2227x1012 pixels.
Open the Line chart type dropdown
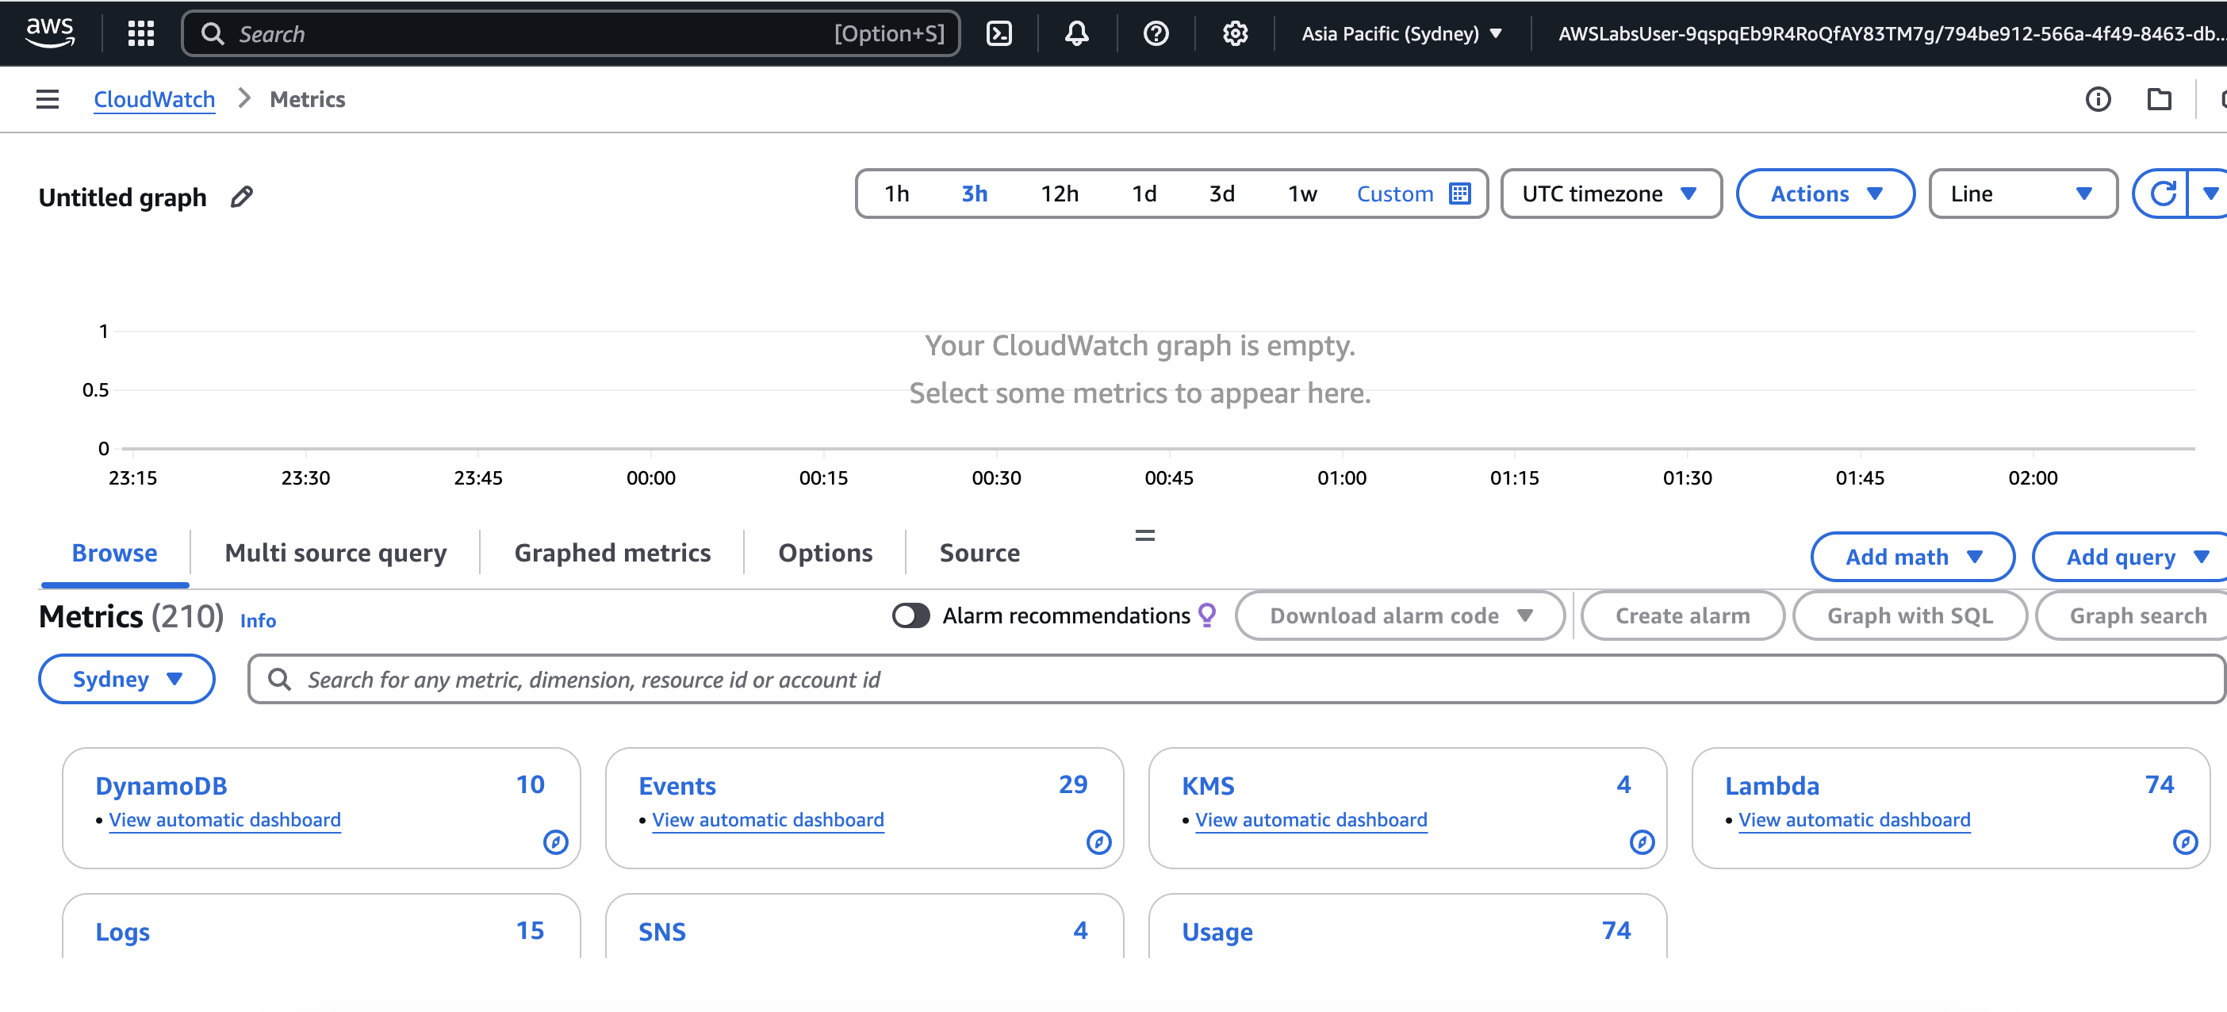(x=2022, y=194)
